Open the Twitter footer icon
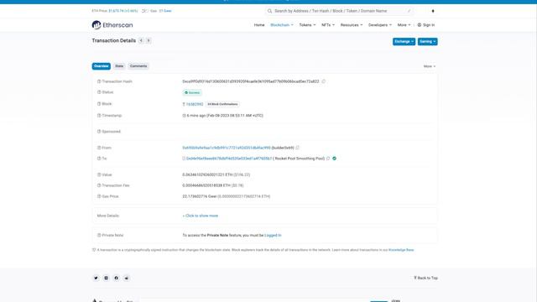Image resolution: width=537 pixels, height=302 pixels. [x=96, y=278]
